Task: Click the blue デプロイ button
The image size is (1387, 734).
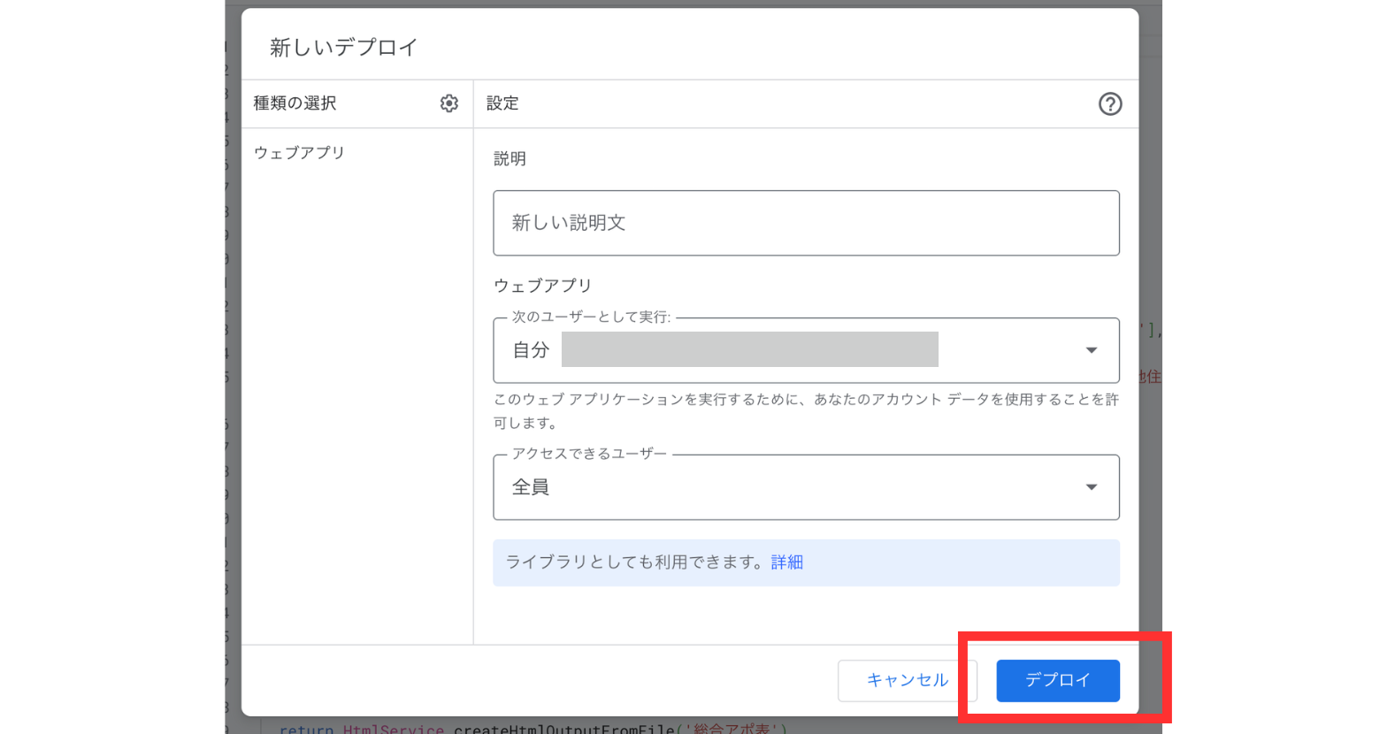Action: 1058,681
